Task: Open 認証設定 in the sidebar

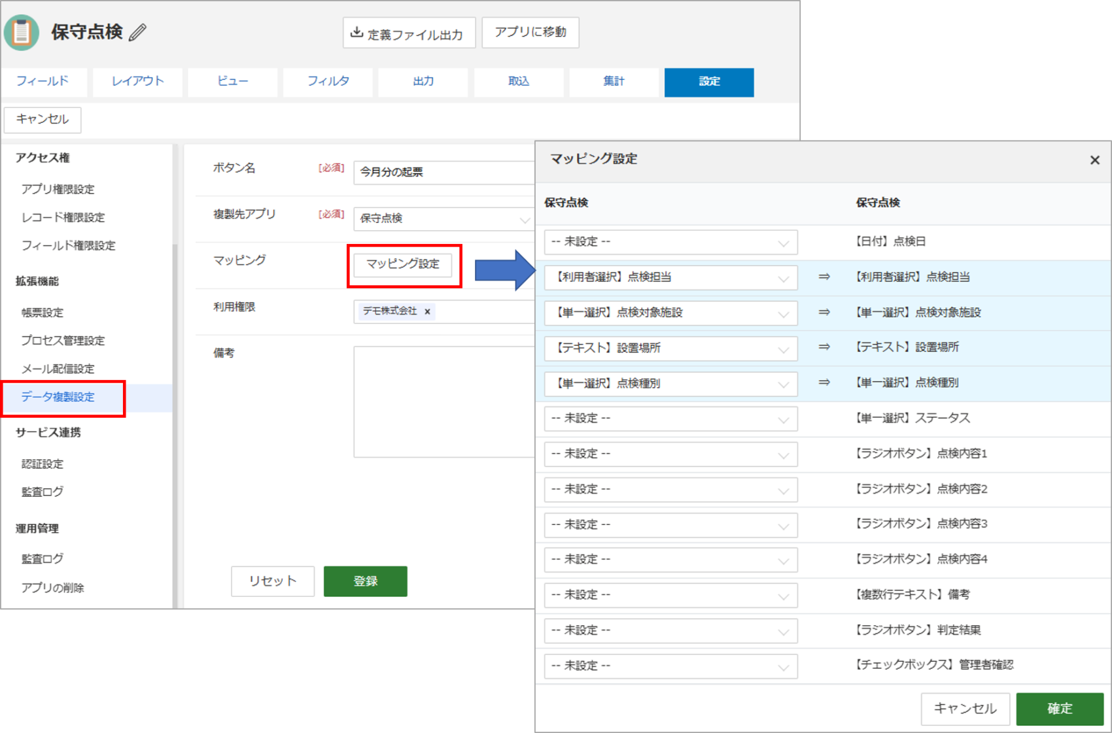Action: [x=42, y=464]
